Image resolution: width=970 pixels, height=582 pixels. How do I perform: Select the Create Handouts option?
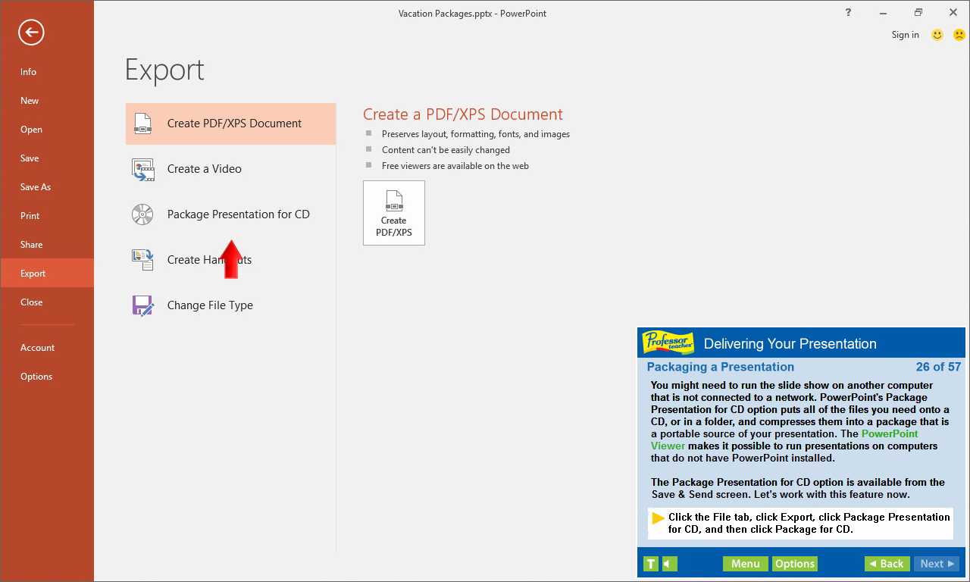point(201,259)
